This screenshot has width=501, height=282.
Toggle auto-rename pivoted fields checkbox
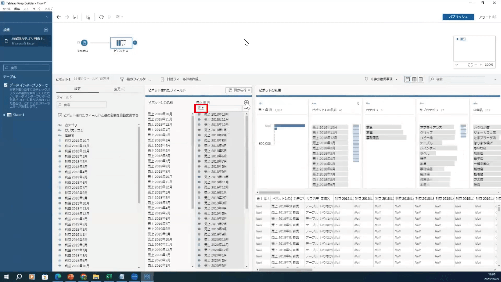click(x=60, y=115)
